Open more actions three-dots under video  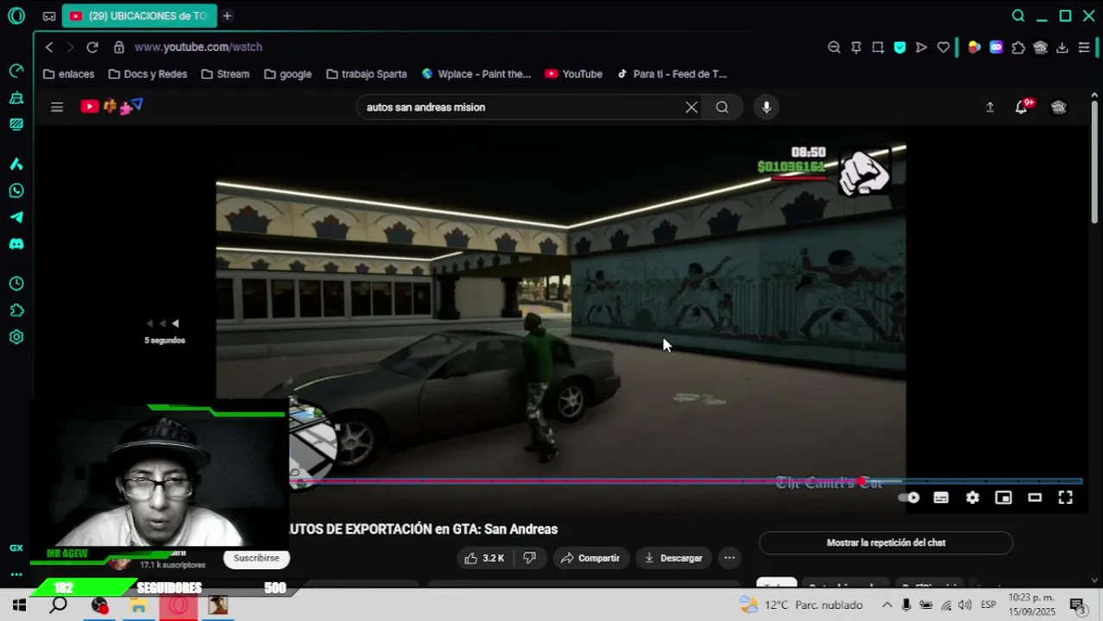pos(729,558)
